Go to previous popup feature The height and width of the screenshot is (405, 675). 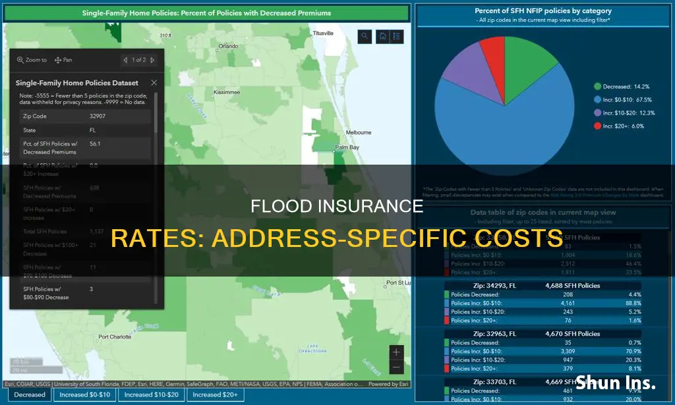tap(125, 60)
